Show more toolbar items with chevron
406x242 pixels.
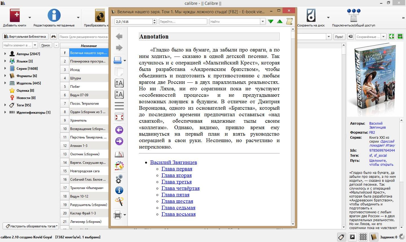tap(403, 17)
